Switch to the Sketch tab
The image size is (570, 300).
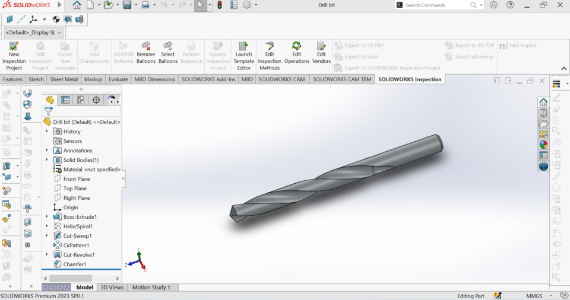click(36, 79)
